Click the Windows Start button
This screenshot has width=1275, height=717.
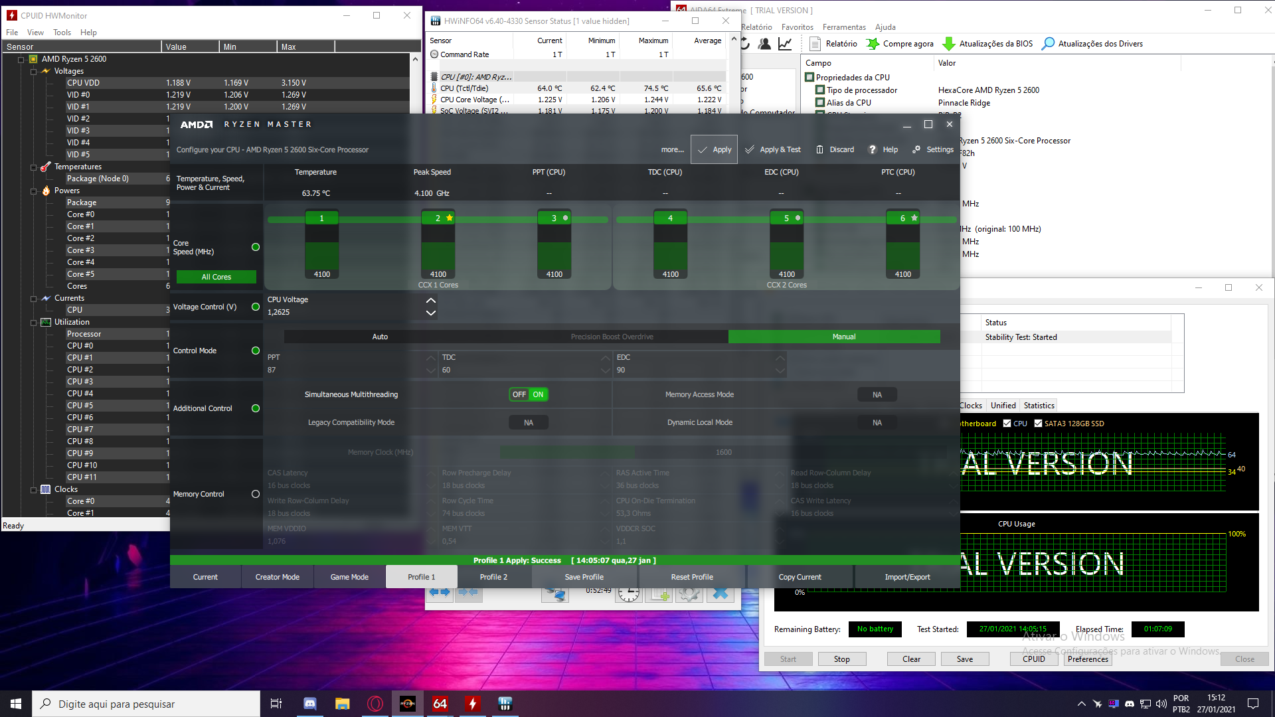coord(16,704)
